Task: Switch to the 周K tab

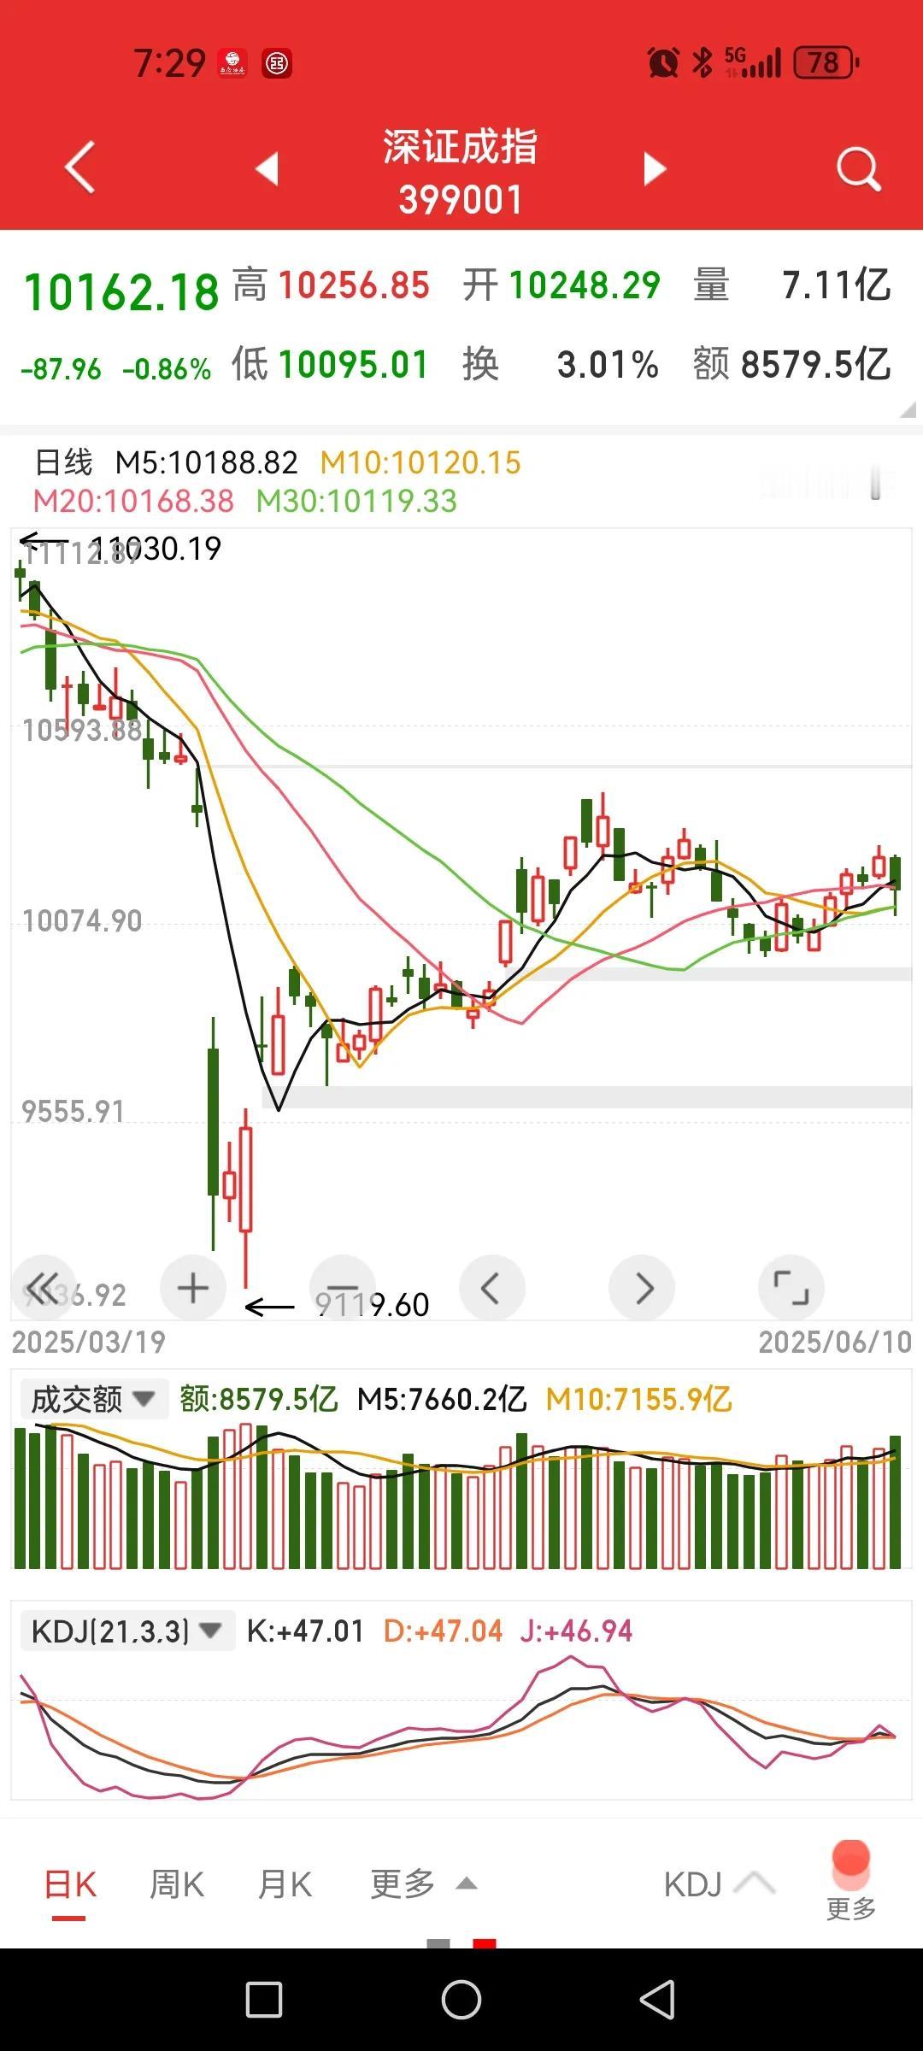Action: point(177,1884)
